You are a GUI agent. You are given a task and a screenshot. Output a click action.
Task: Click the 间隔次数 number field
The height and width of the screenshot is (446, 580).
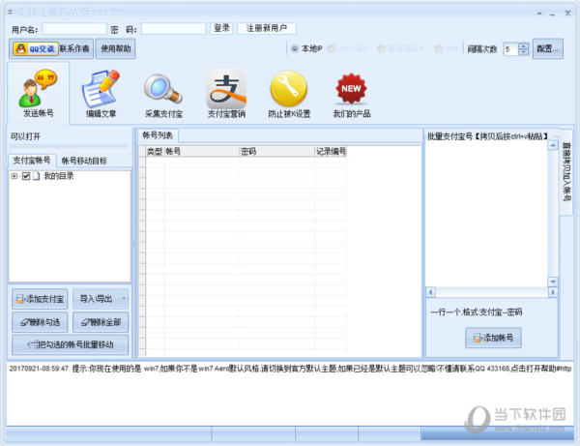coord(510,48)
